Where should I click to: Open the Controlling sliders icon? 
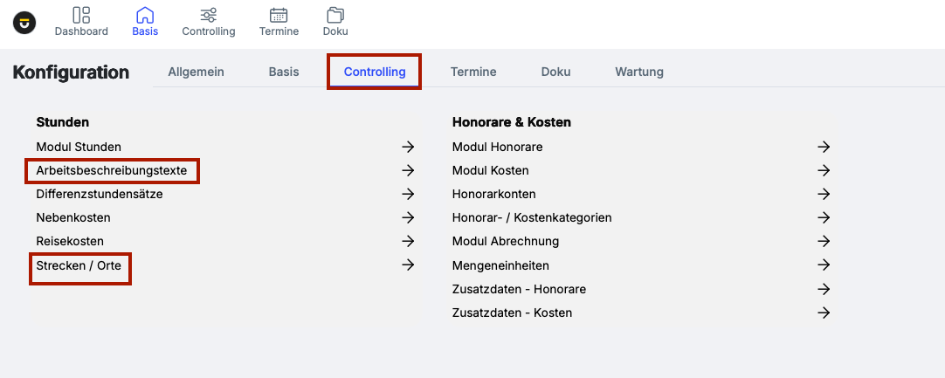tap(208, 15)
